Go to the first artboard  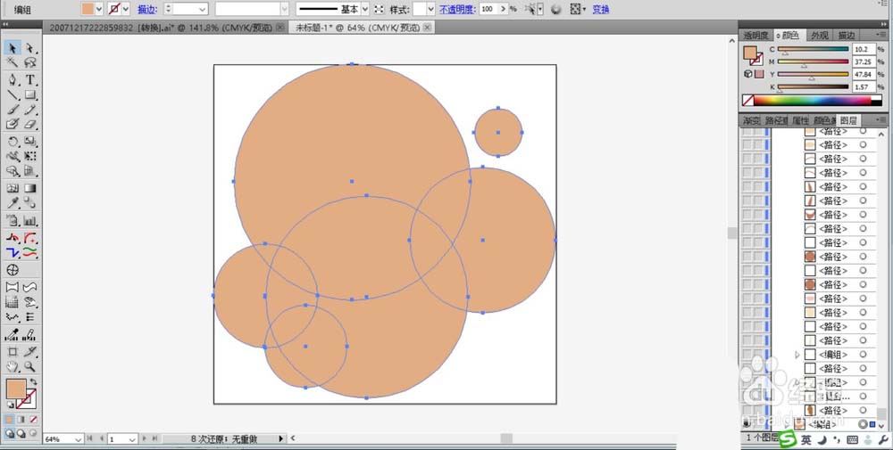[x=89, y=438]
